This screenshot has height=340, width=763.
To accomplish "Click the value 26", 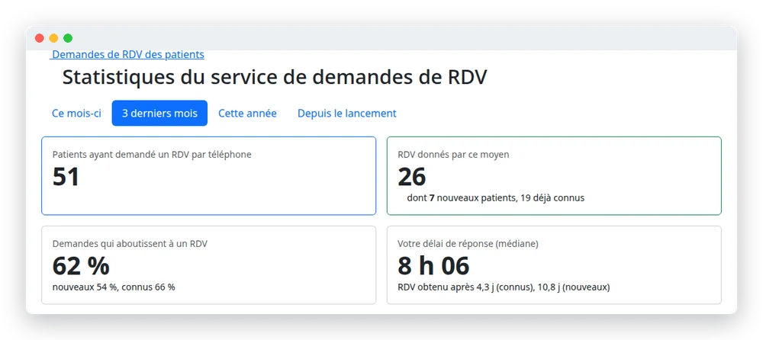I will (412, 177).
